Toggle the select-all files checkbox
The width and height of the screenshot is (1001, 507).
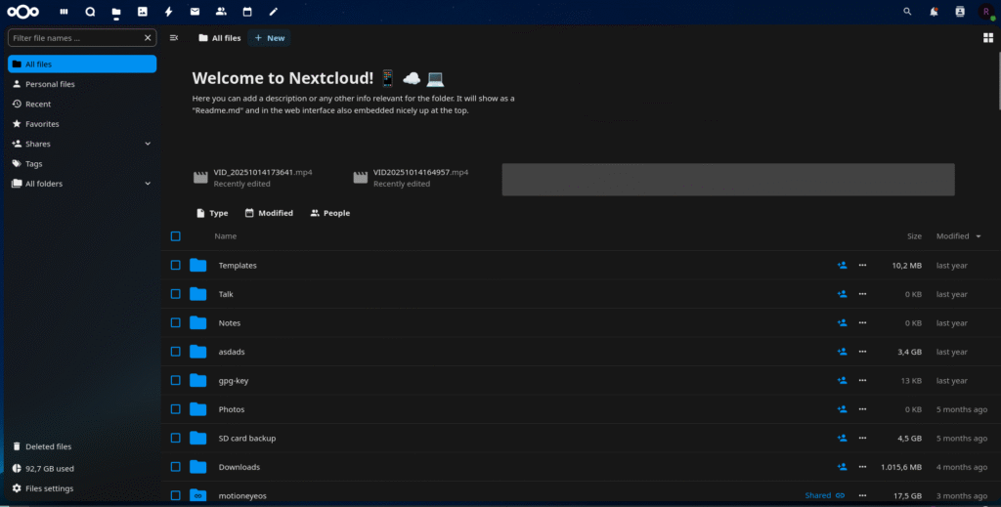pyautogui.click(x=176, y=236)
